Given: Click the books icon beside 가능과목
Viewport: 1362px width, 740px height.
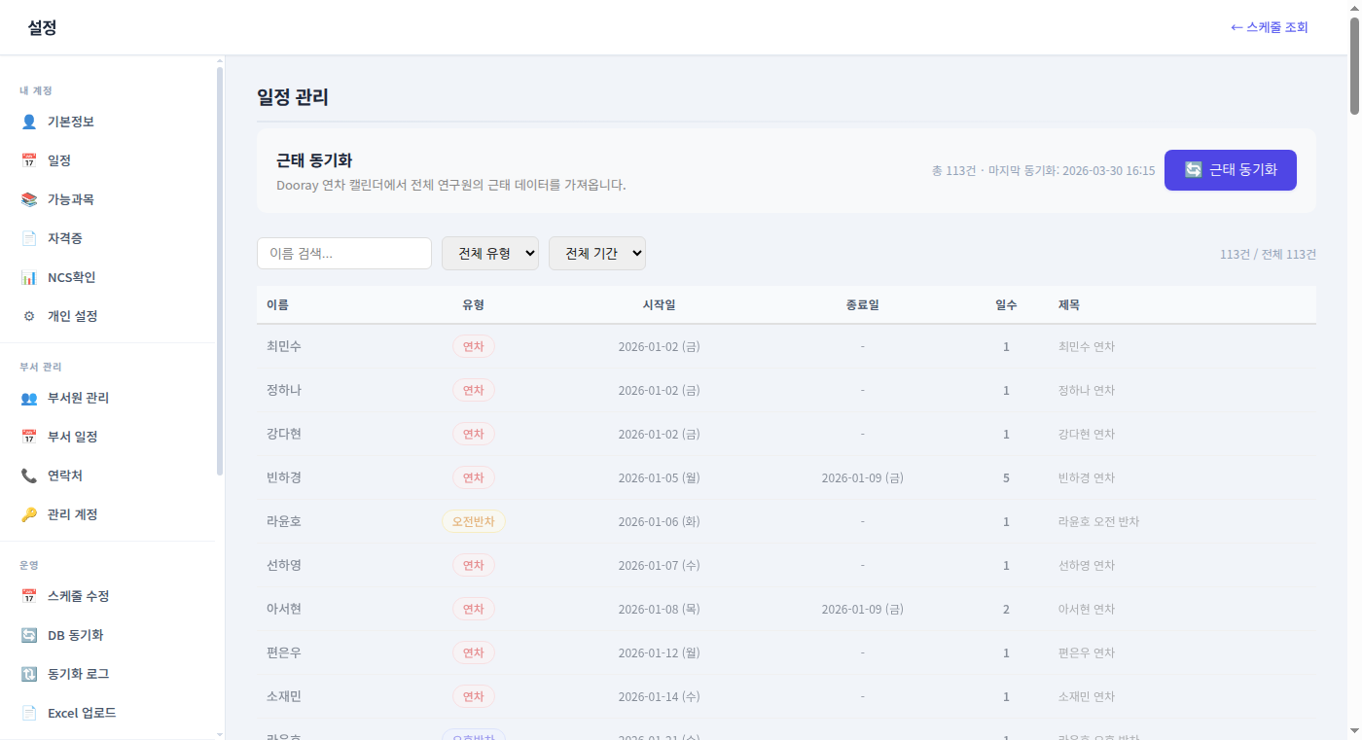Looking at the screenshot, I should 29,199.
